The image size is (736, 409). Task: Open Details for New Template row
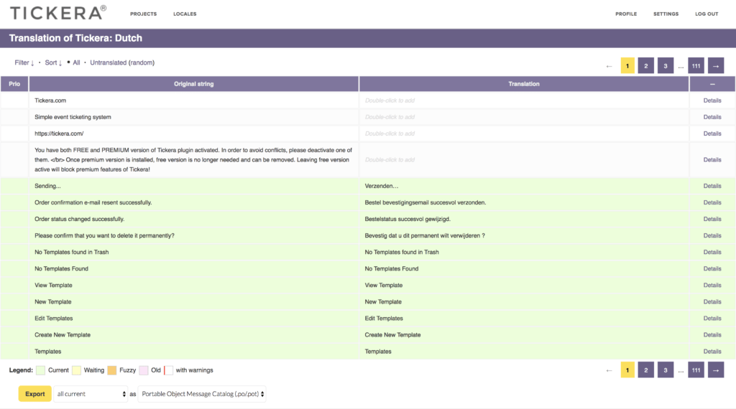click(712, 301)
